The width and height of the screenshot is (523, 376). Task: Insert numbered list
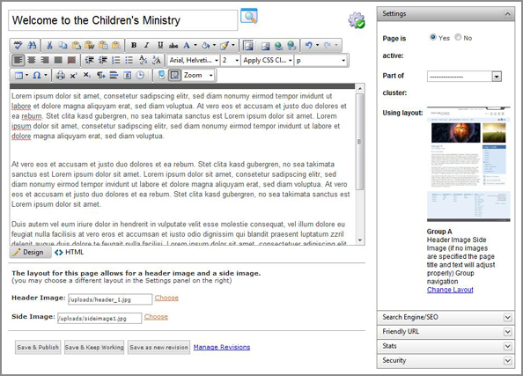[115, 60]
